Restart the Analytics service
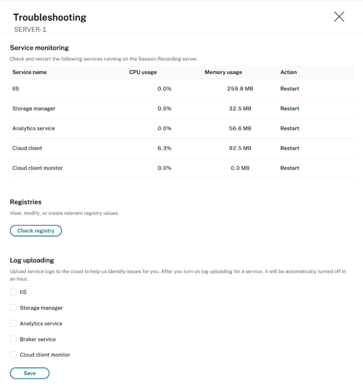This screenshot has width=363, height=392. pyautogui.click(x=289, y=129)
